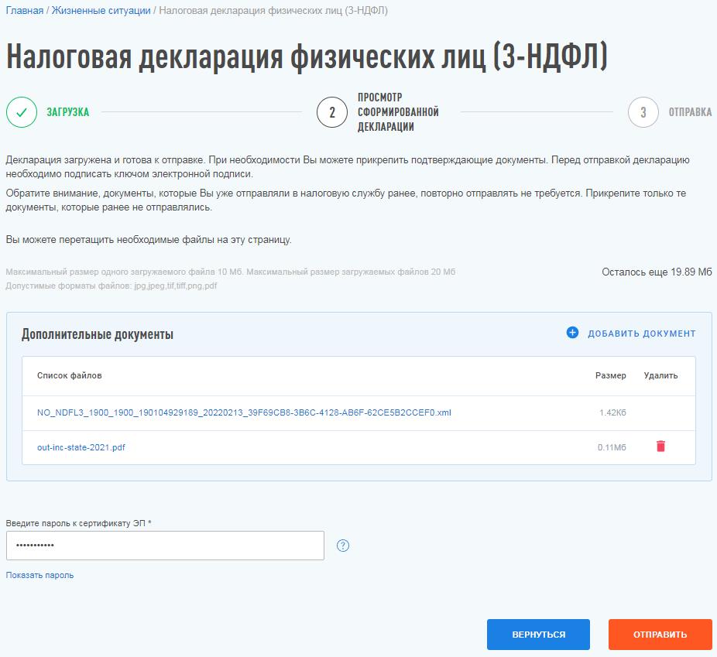Delete out-inc-state-2021.pdf with the trash icon
717x657 pixels.
click(x=660, y=447)
